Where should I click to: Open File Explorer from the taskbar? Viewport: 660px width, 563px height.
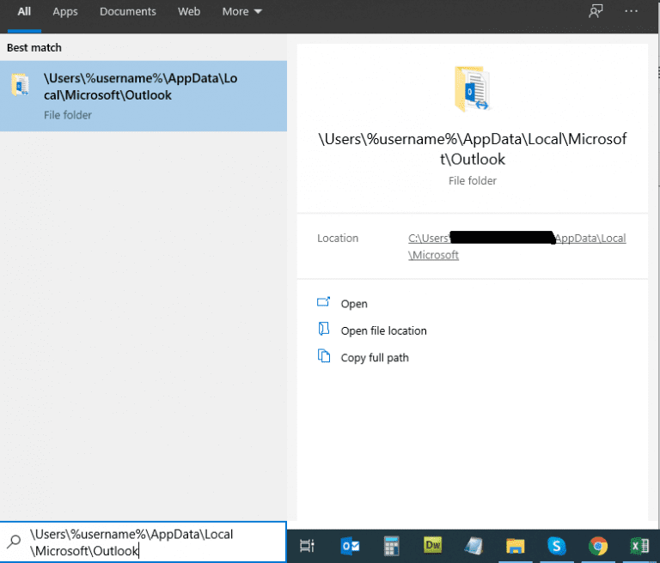516,546
